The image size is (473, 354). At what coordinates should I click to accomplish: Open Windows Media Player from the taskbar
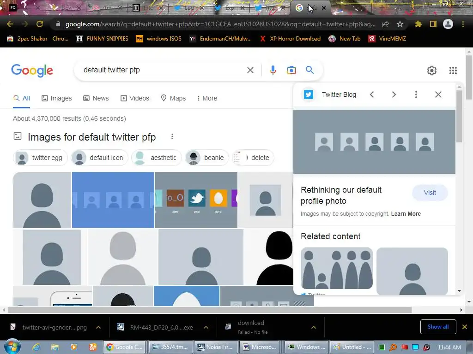click(73, 347)
